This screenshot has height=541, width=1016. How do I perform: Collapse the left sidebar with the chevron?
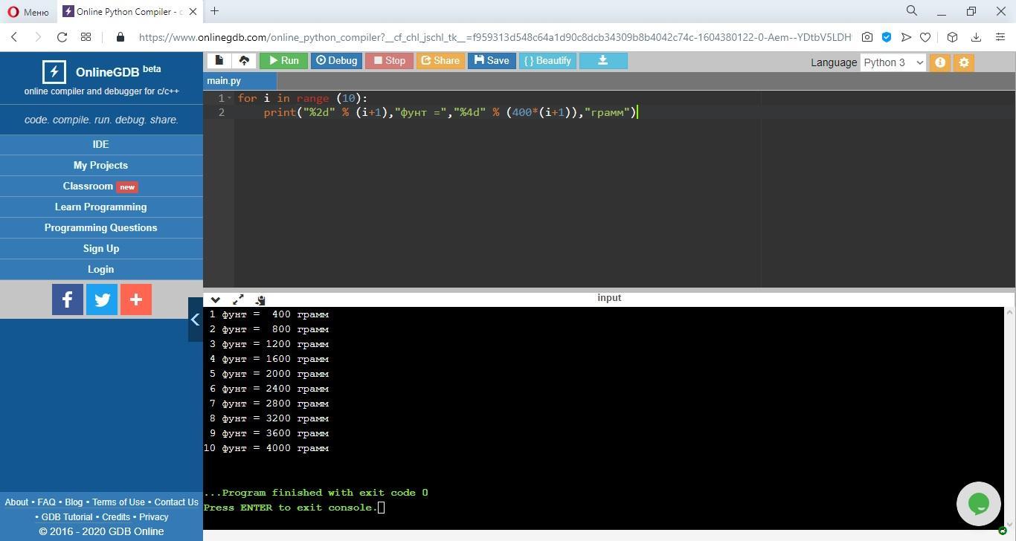[195, 320]
